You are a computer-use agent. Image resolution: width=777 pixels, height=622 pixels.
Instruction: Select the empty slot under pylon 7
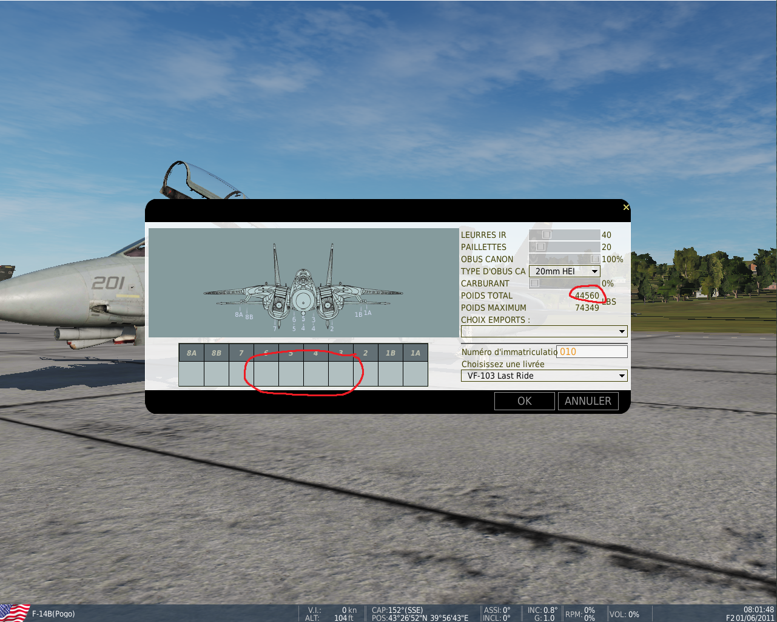tap(241, 374)
